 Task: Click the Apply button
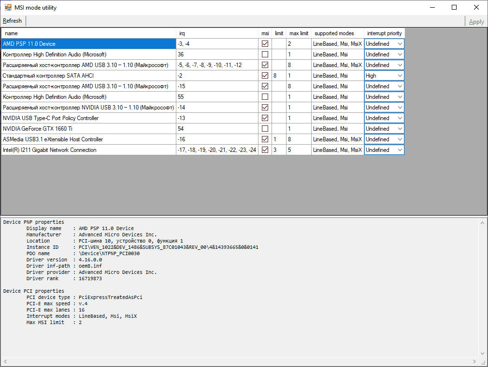(476, 22)
